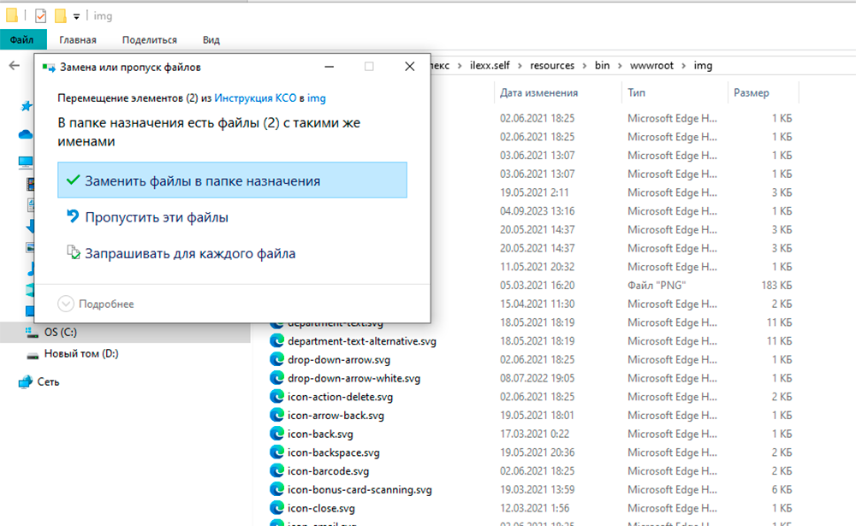
Task: Click the date cell 19.05.2021 2:11
Action: point(534,192)
